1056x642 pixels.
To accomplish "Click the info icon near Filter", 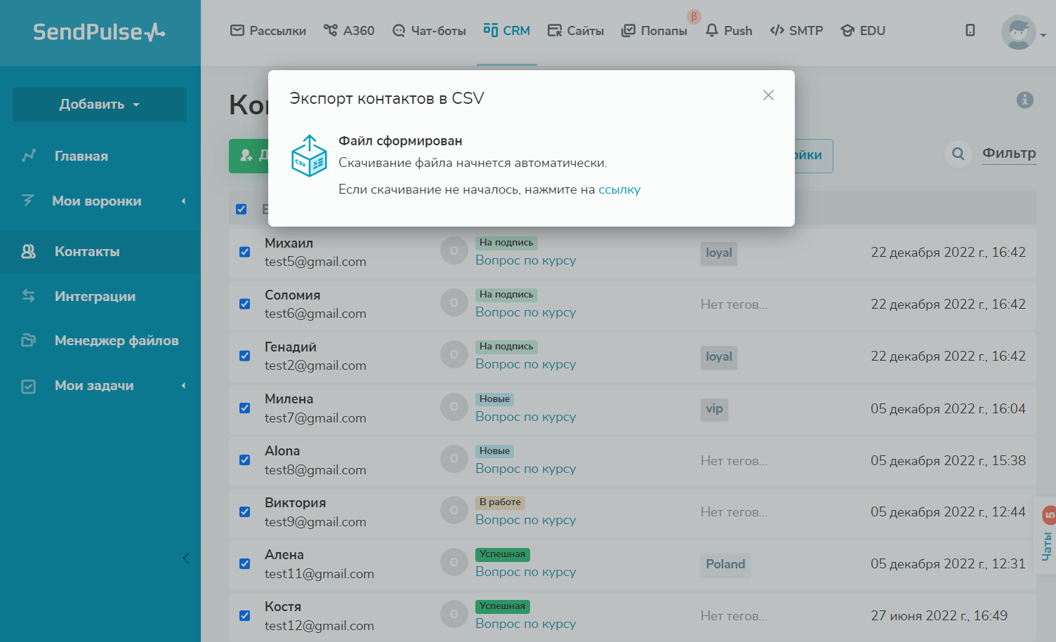I will pos(1024,100).
